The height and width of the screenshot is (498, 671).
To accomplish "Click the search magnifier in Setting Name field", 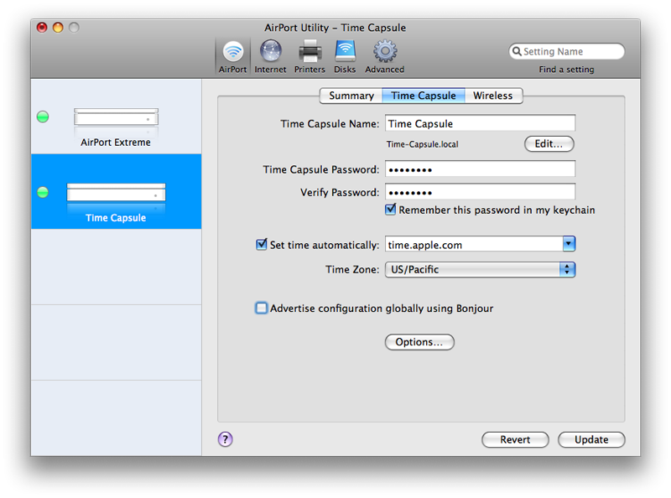I will coord(517,51).
